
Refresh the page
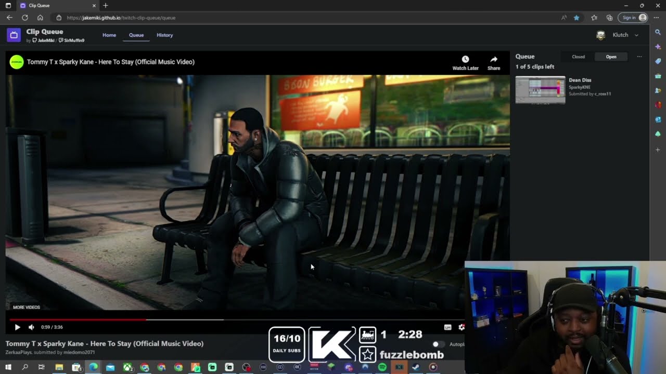coord(24,18)
